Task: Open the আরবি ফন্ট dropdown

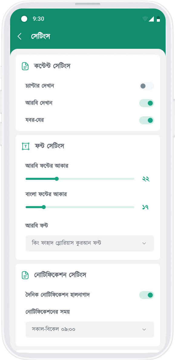Action: tap(90, 243)
